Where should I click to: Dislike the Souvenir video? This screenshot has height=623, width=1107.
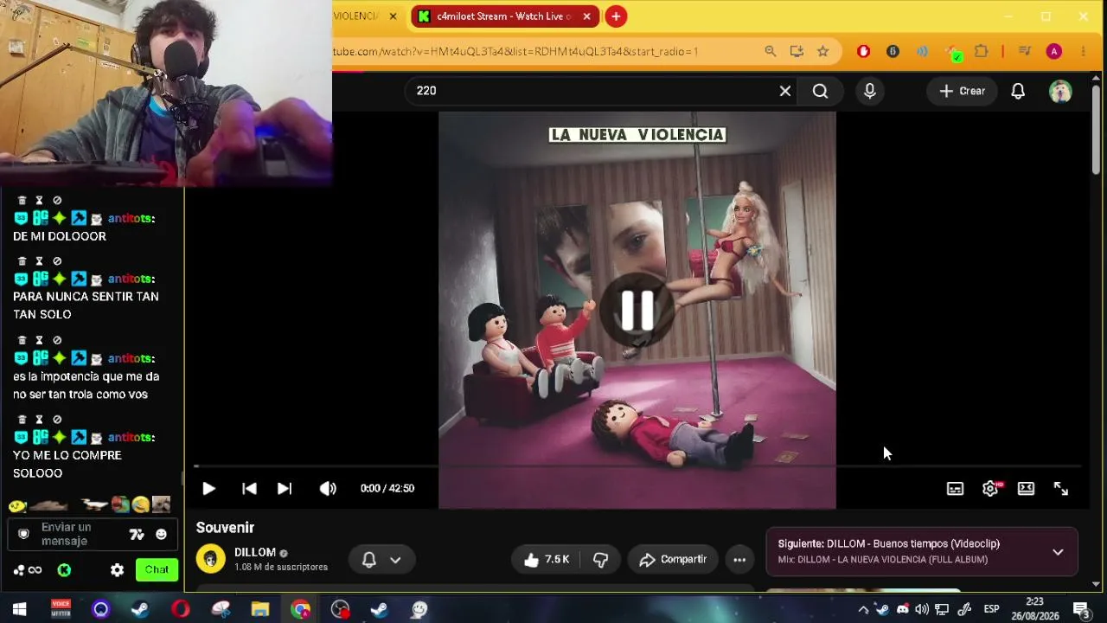click(600, 560)
